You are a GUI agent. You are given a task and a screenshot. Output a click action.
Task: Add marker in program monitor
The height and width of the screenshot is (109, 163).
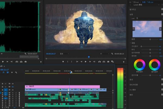pos(63,62)
